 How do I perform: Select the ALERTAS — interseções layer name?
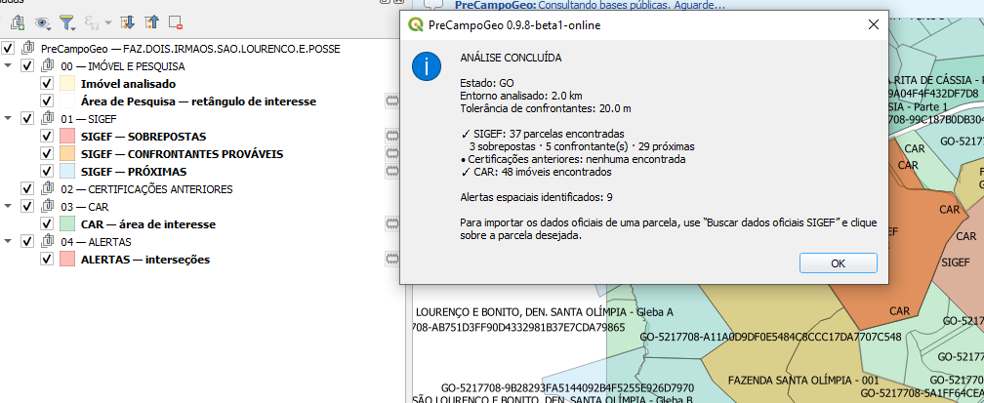pyautogui.click(x=145, y=260)
